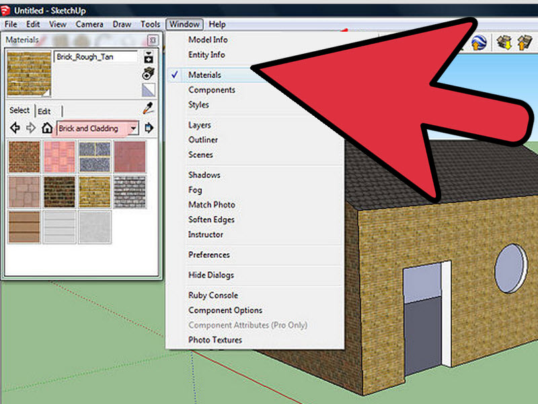
Task: Open the secondary selection pane arrow
Action: (x=149, y=127)
